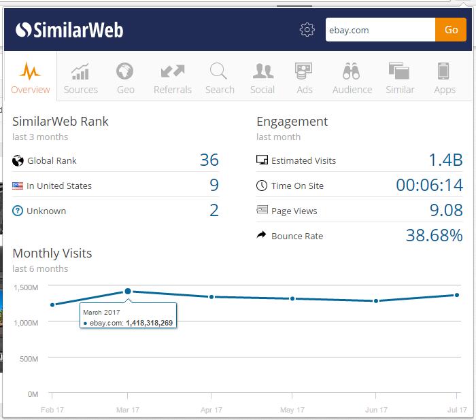Click the Unknown question mark icon
Screen dimensions: 476x420
click(x=18, y=211)
